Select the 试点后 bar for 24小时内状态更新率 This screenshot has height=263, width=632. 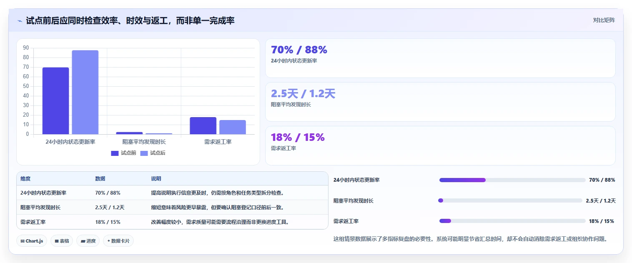click(85, 92)
